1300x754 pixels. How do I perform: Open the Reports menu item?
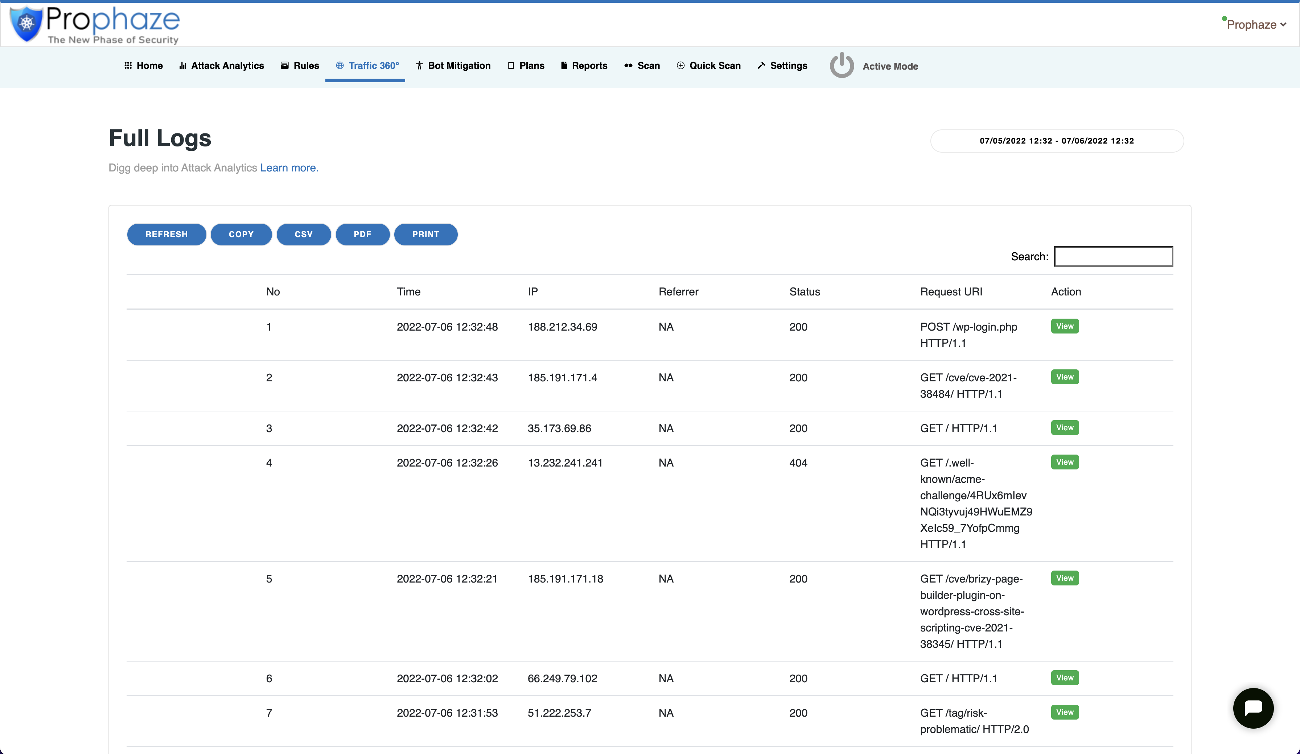[x=589, y=66]
